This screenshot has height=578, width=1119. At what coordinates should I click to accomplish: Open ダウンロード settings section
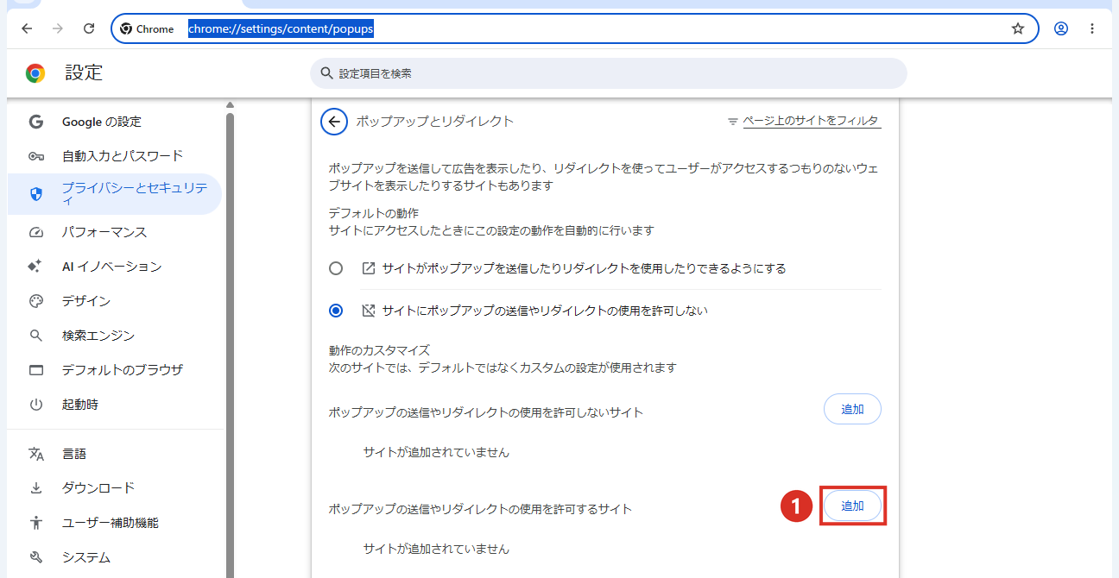tap(114, 488)
